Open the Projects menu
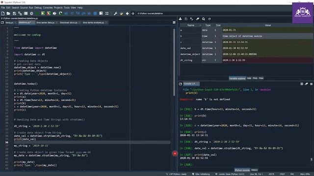 coord(58,8)
